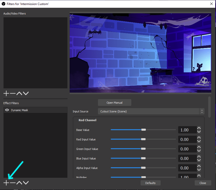Click the filter preview image
The height and width of the screenshot is (190, 216).
click(x=140, y=53)
